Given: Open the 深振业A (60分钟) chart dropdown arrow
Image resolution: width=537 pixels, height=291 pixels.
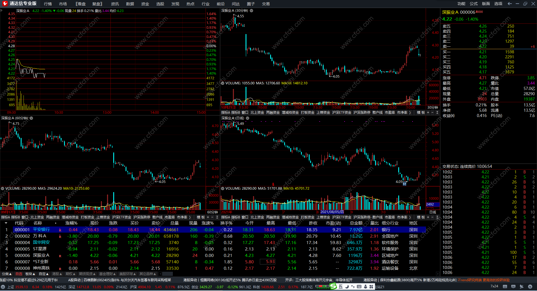Looking at the screenshot, I should pos(31,118).
